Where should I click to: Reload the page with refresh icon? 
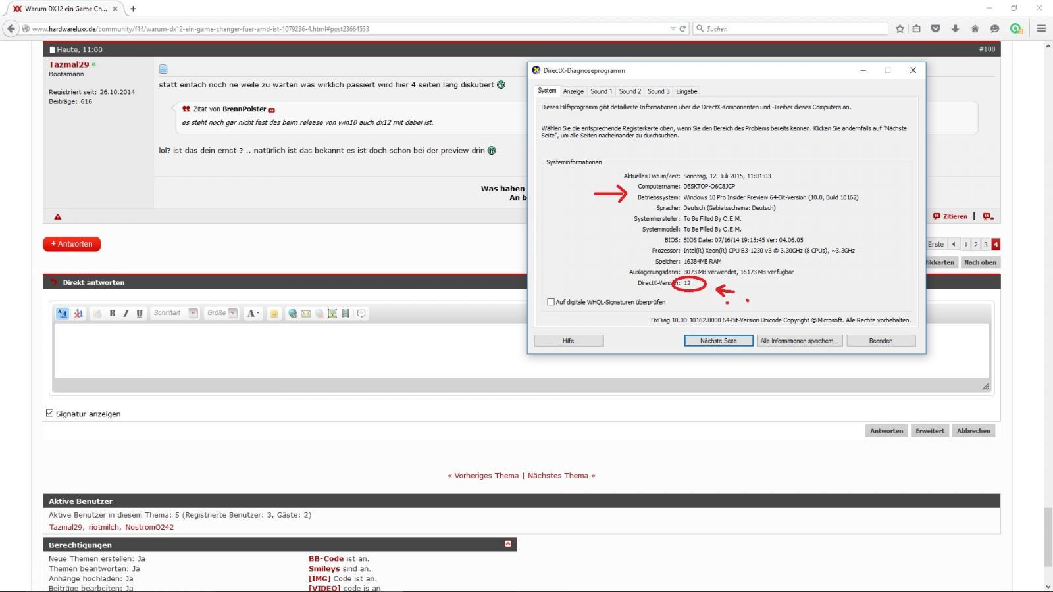[682, 28]
